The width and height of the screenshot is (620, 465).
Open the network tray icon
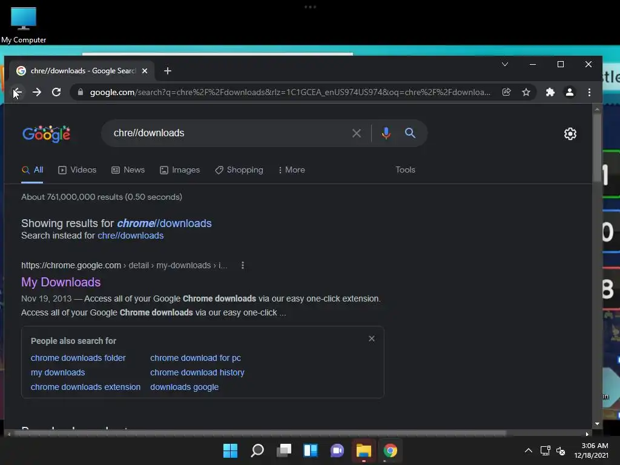coord(546,450)
